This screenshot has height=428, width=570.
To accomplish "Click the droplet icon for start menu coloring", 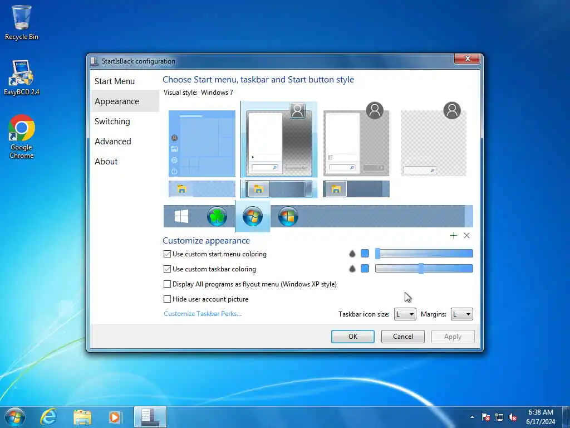I will point(352,254).
